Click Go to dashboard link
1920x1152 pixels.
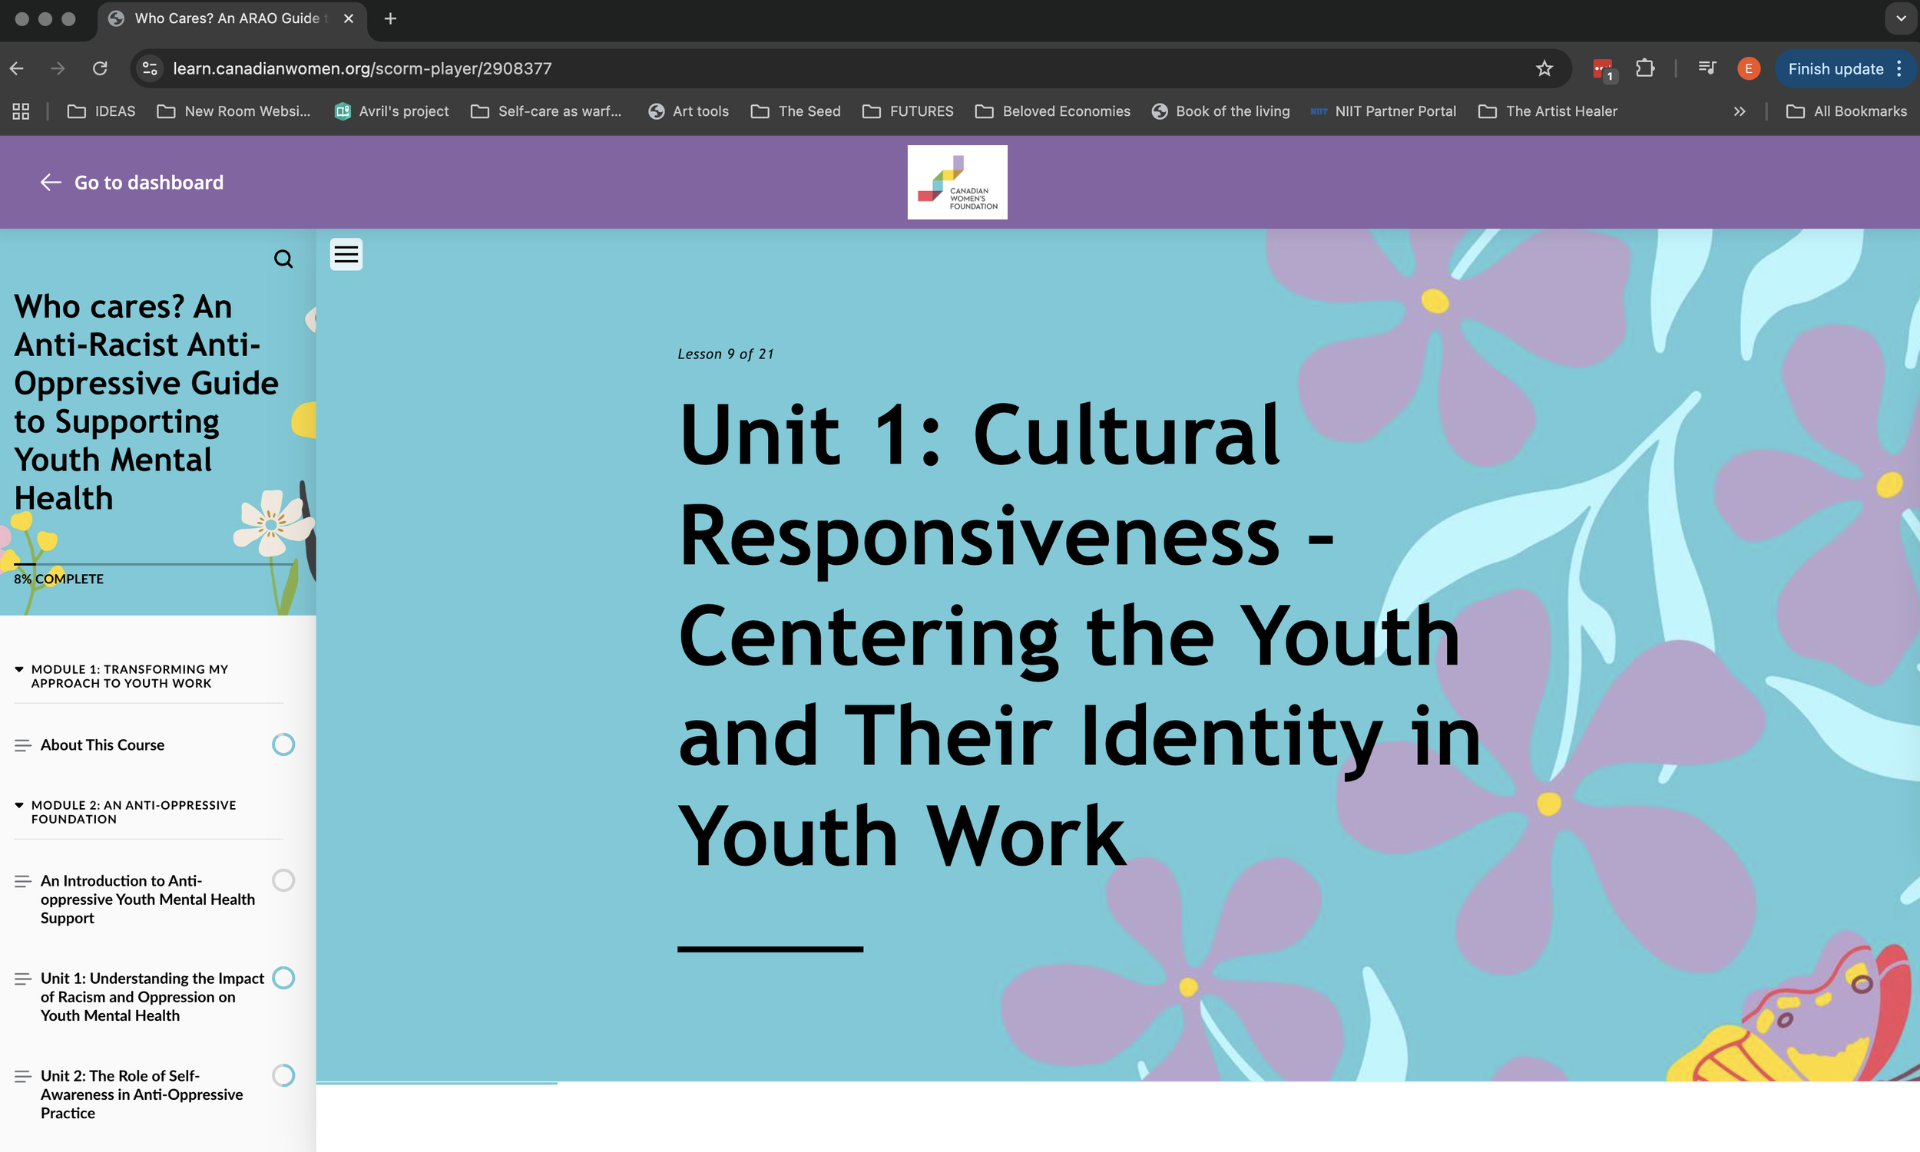click(x=132, y=183)
